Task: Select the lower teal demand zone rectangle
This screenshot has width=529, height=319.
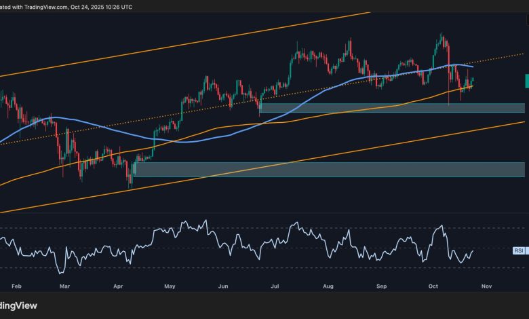Action: click(x=326, y=169)
